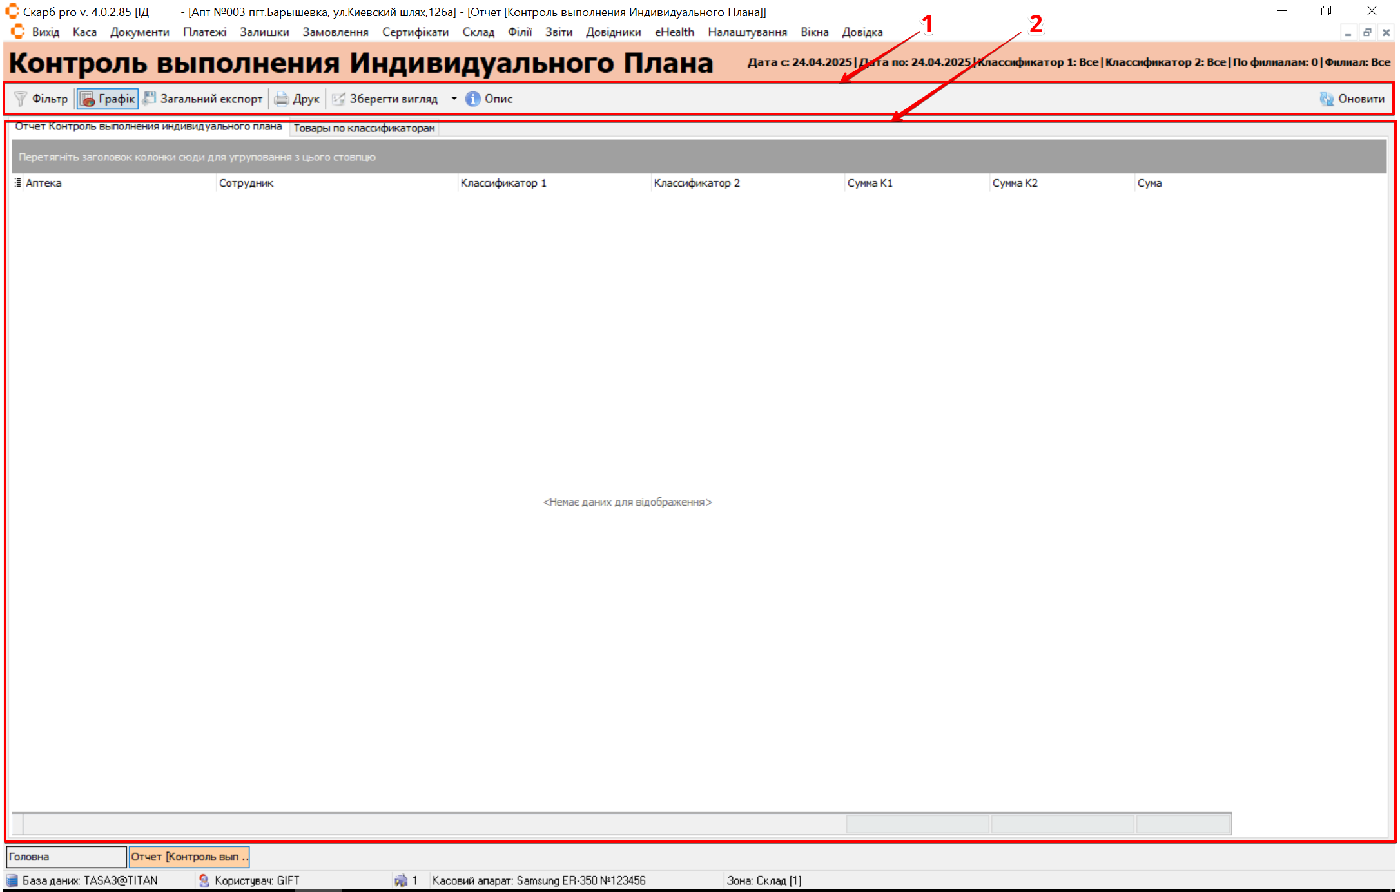Click the grid column chooser icon near Аптека
The height and width of the screenshot is (892, 1400).
[17, 183]
